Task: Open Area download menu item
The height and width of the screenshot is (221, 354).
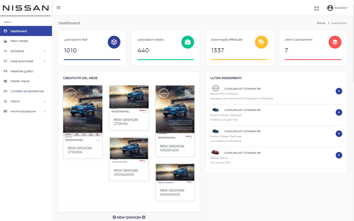Action: (26, 61)
